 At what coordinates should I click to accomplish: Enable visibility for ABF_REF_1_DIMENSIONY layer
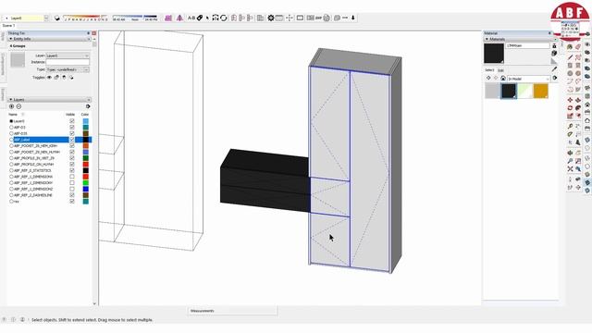tap(72, 183)
